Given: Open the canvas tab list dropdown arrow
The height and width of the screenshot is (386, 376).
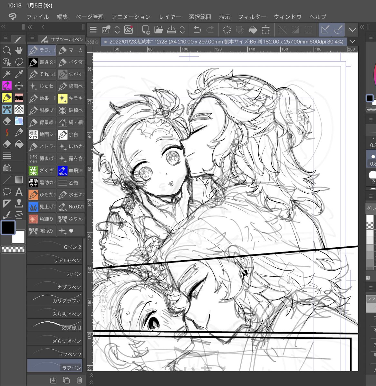Looking at the screenshot, I should coord(352,41).
